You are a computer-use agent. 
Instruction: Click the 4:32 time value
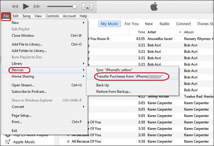click(x=142, y=96)
